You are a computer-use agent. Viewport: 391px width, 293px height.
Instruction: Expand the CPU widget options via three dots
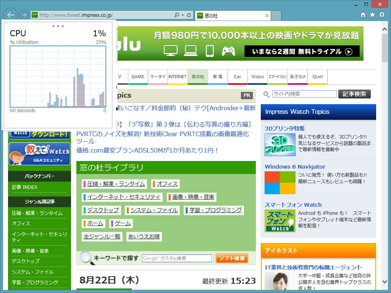(58, 26)
